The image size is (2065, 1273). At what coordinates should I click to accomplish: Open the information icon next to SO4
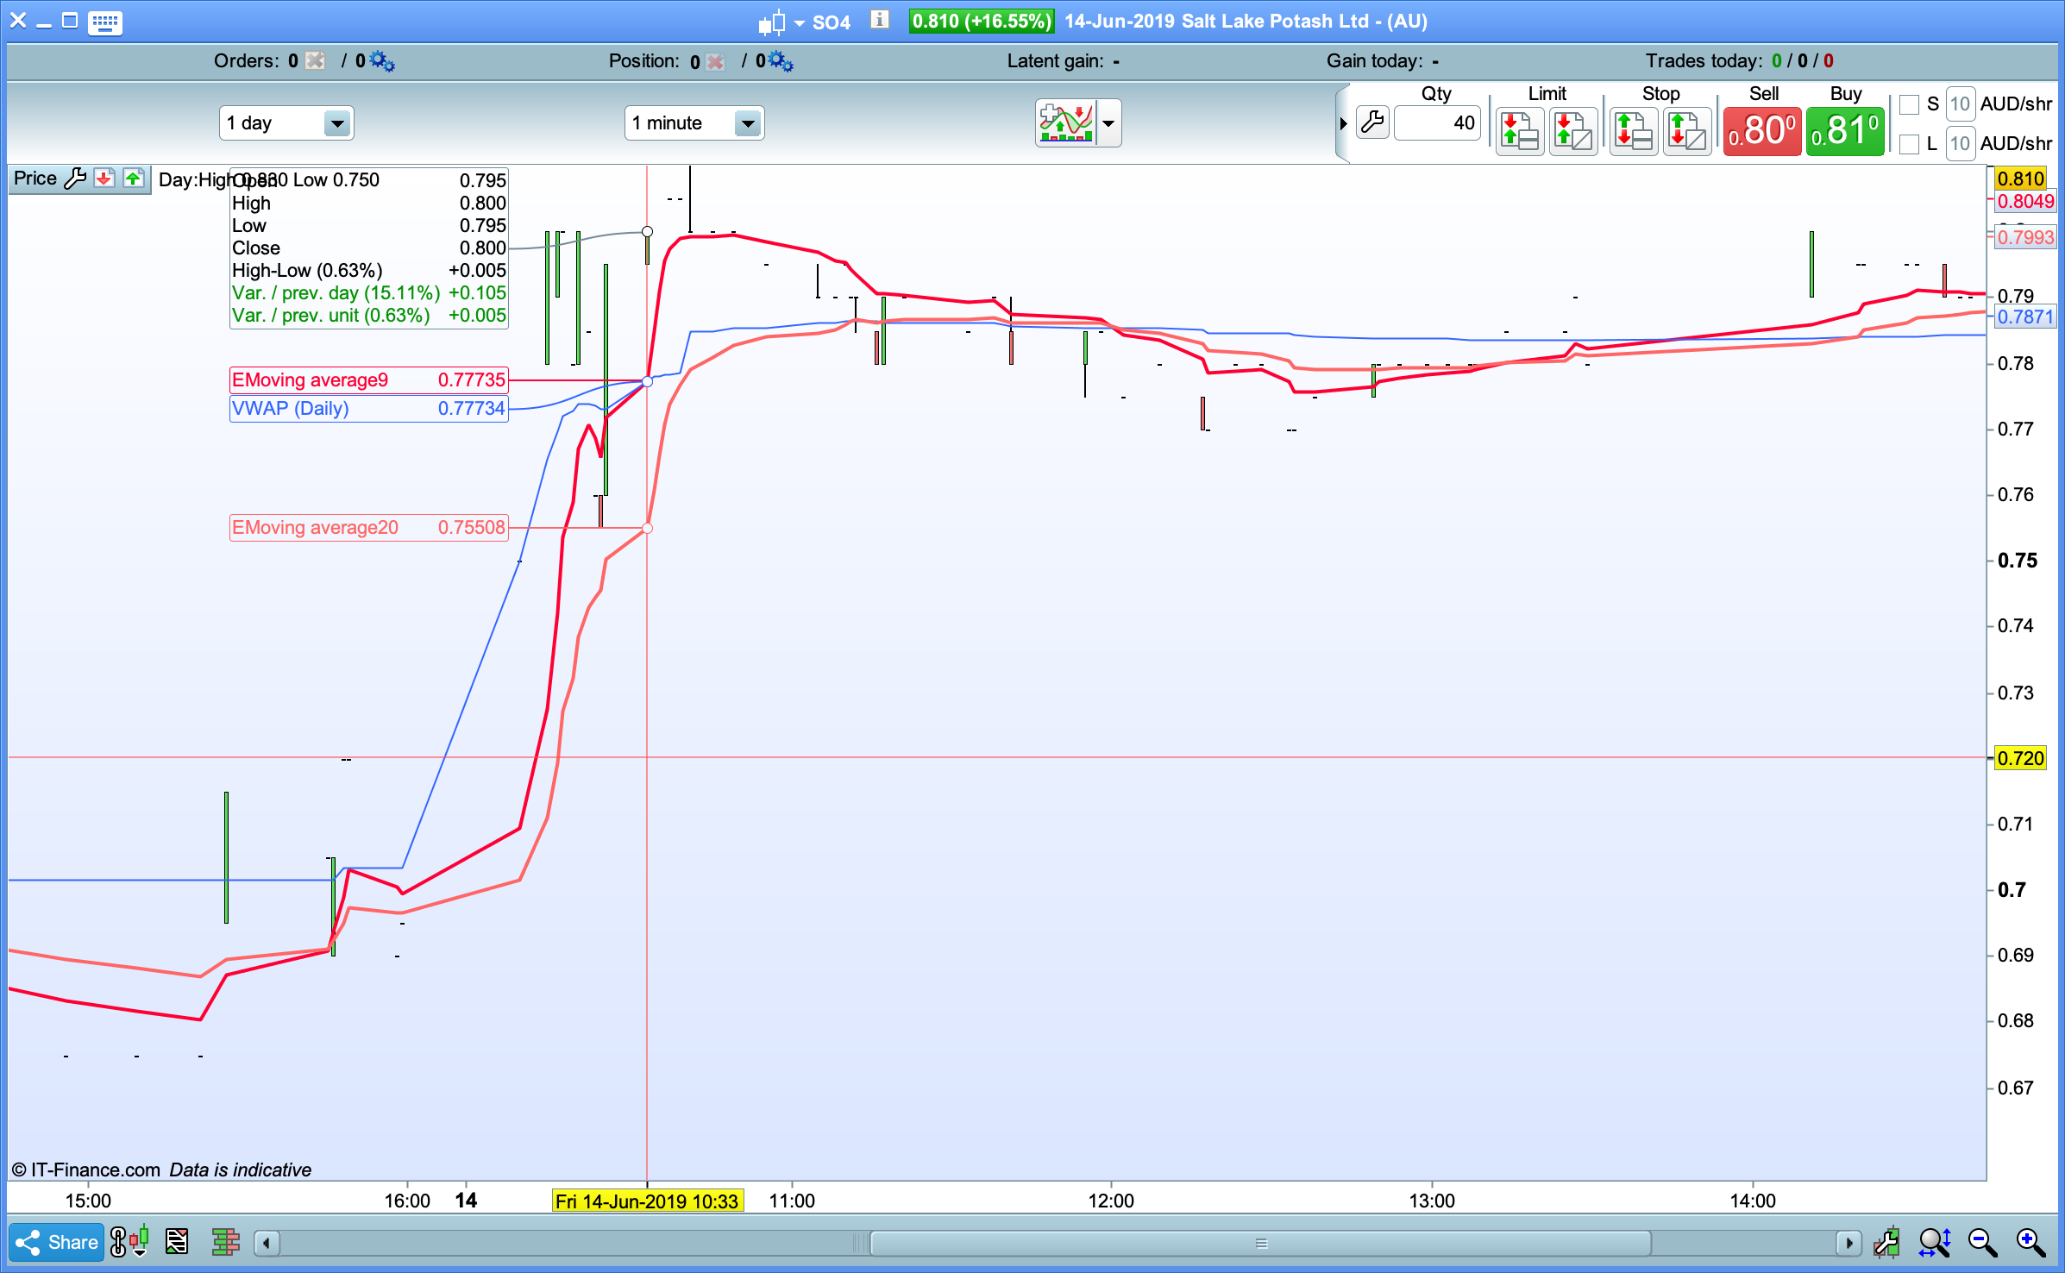879,20
